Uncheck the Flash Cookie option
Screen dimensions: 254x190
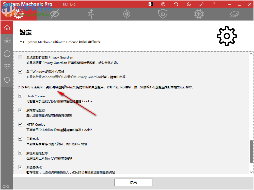20,96
